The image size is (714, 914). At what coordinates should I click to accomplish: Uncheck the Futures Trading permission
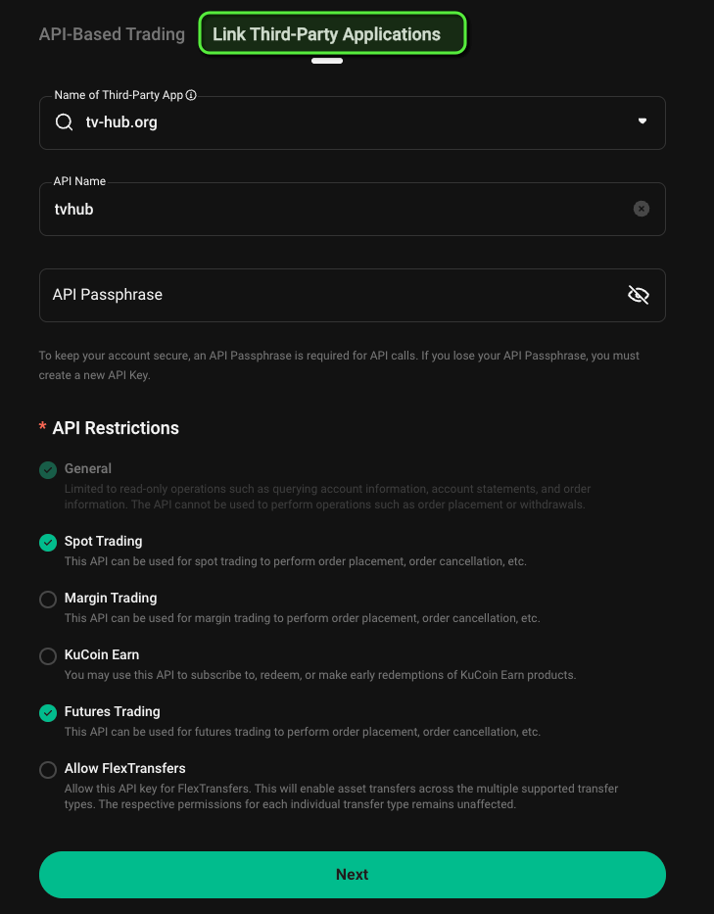(48, 712)
